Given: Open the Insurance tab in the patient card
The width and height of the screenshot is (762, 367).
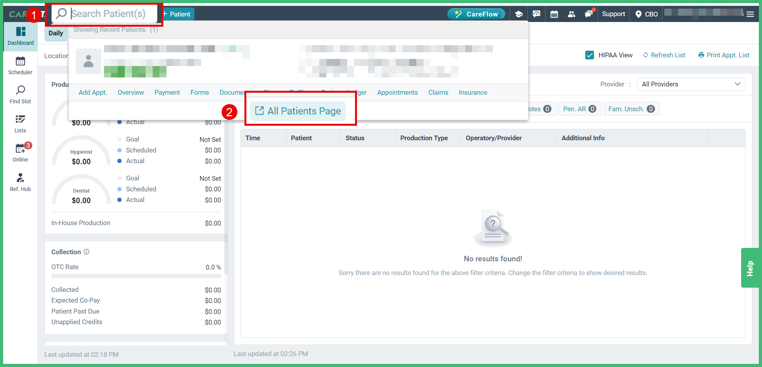Looking at the screenshot, I should tap(473, 92).
